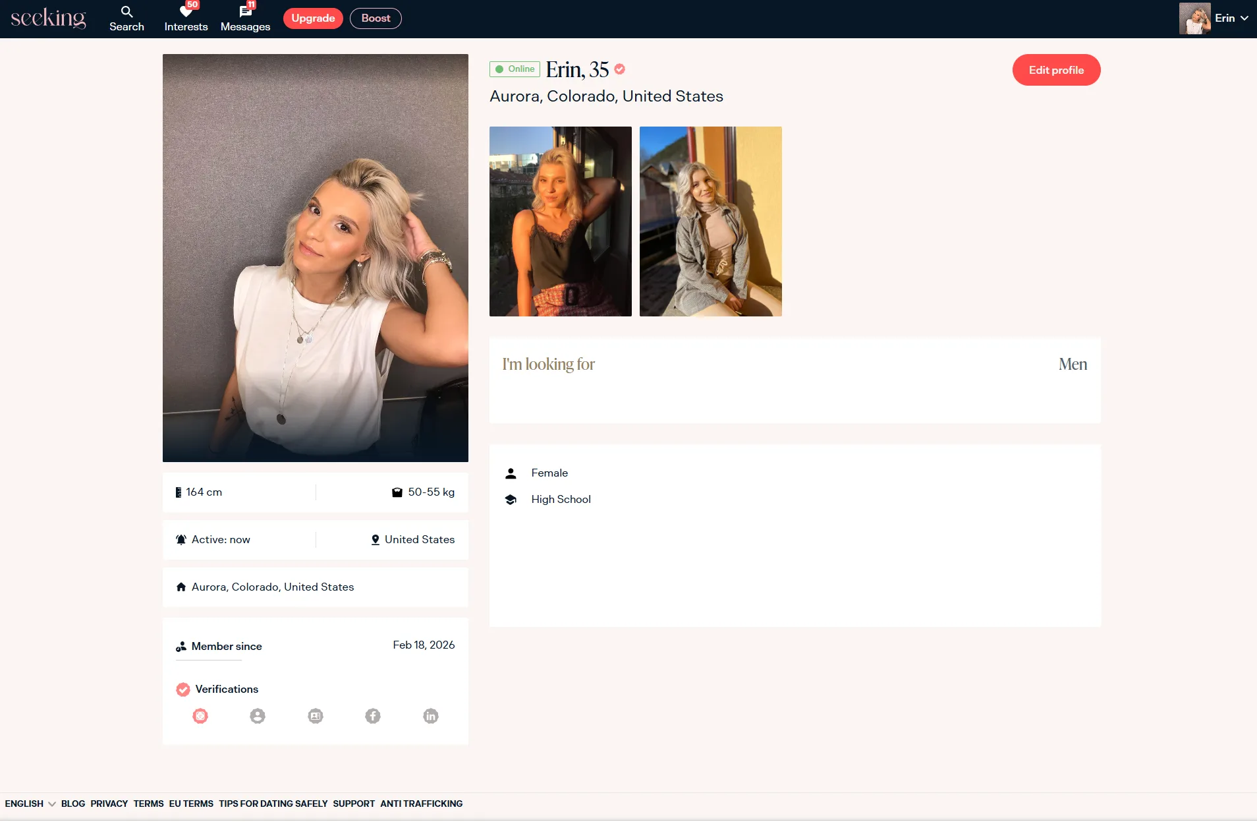Open the Privacy footer link
The image size is (1257, 822).
point(109,804)
